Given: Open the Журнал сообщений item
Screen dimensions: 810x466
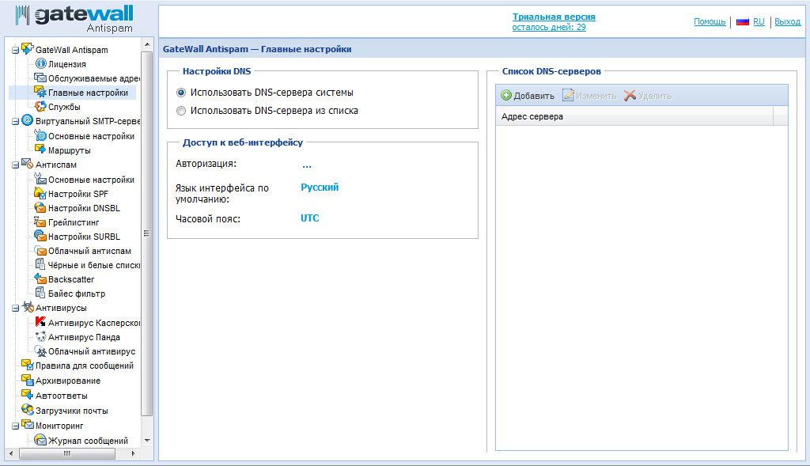Looking at the screenshot, I should pos(88,440).
